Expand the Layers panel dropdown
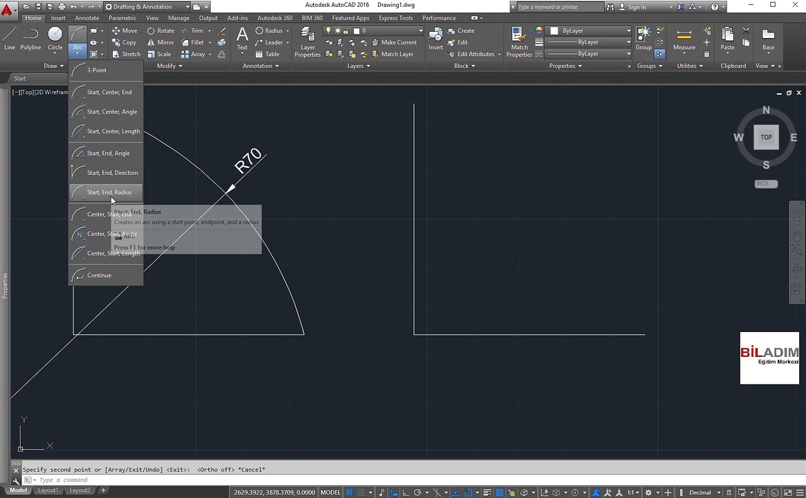 [358, 66]
